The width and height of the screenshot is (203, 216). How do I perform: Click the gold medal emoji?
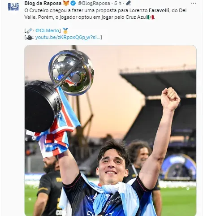(65, 30)
